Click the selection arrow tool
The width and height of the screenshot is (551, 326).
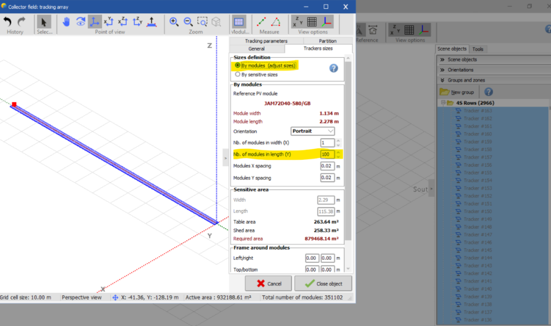44,22
